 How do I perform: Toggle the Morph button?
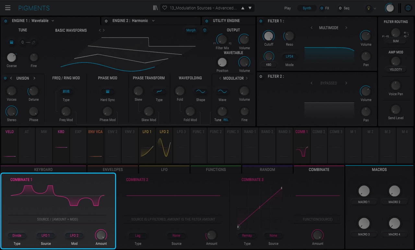[x=191, y=30]
